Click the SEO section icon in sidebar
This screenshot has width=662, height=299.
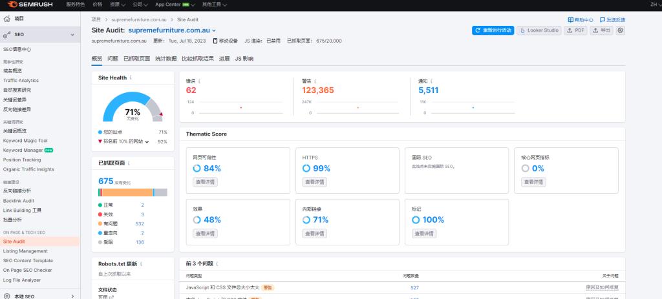tap(6, 35)
